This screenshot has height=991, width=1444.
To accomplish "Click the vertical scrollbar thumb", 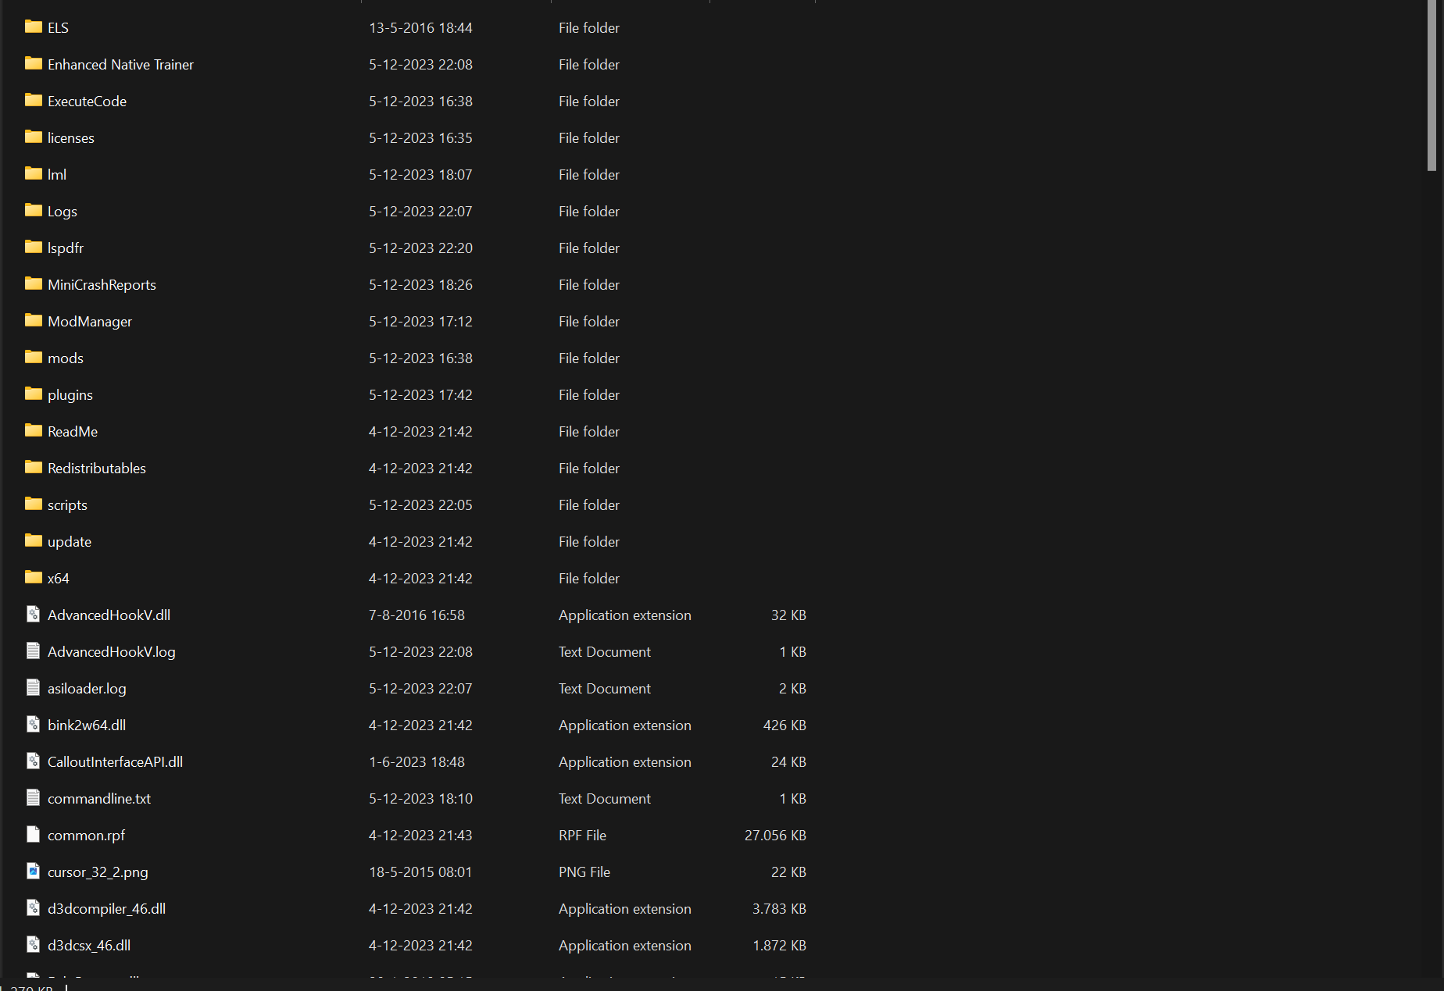I will point(1431,84).
